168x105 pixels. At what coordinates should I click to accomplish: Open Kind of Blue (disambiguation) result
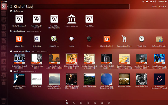click(54, 19)
